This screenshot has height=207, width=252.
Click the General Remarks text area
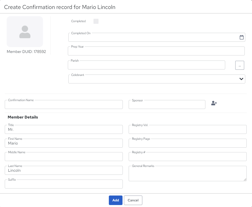tap(188, 173)
